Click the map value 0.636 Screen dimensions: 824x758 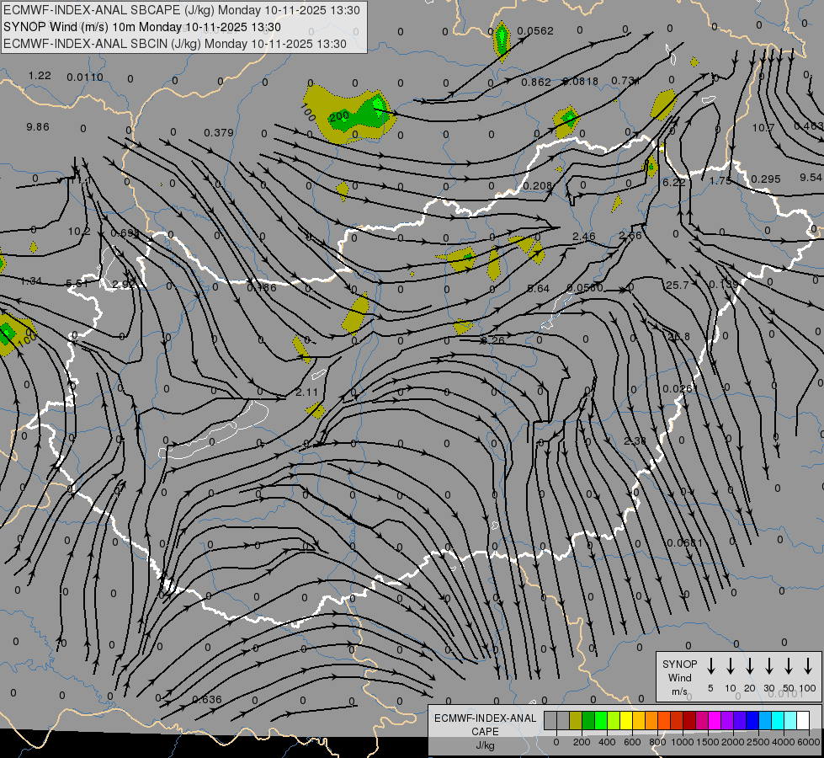pos(207,700)
